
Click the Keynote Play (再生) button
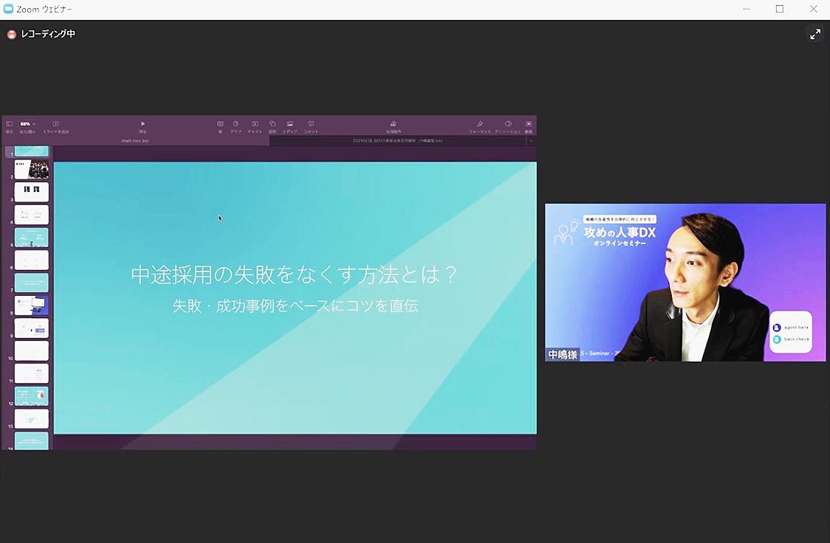pyautogui.click(x=143, y=124)
